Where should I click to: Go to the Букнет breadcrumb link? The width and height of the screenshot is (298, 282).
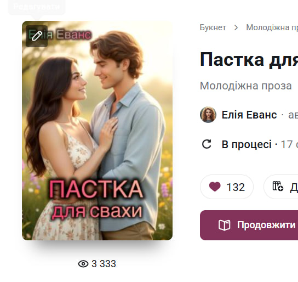tap(213, 27)
